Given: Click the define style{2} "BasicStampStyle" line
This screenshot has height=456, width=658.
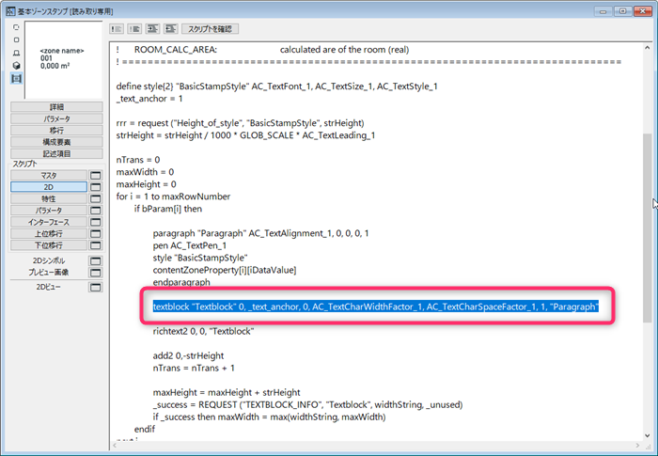Looking at the screenshot, I should pyautogui.click(x=277, y=86).
